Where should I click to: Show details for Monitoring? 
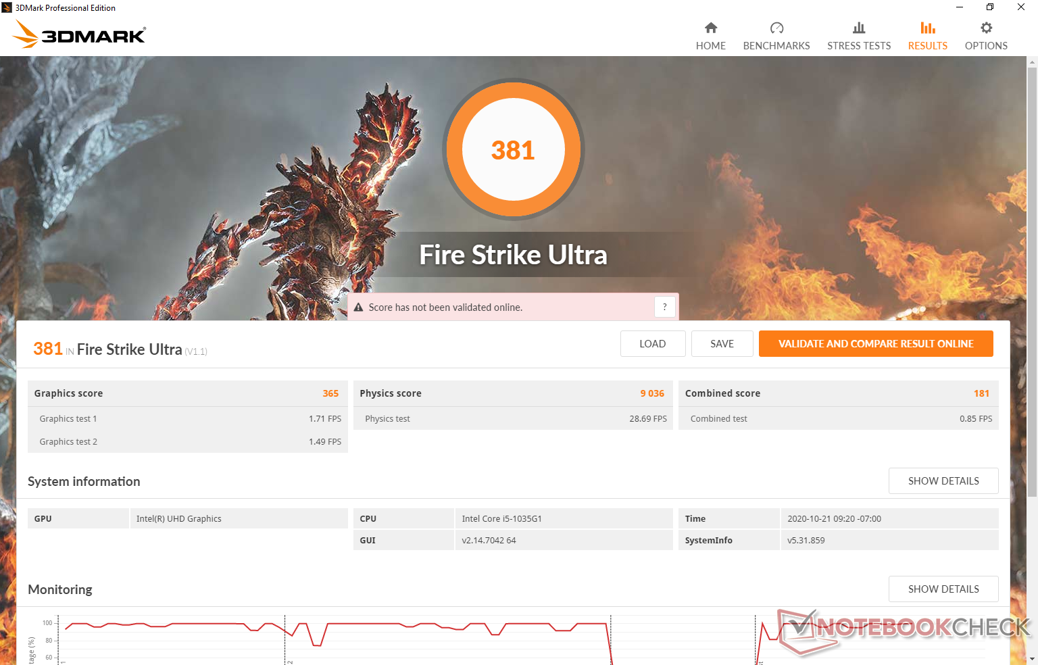[943, 589]
